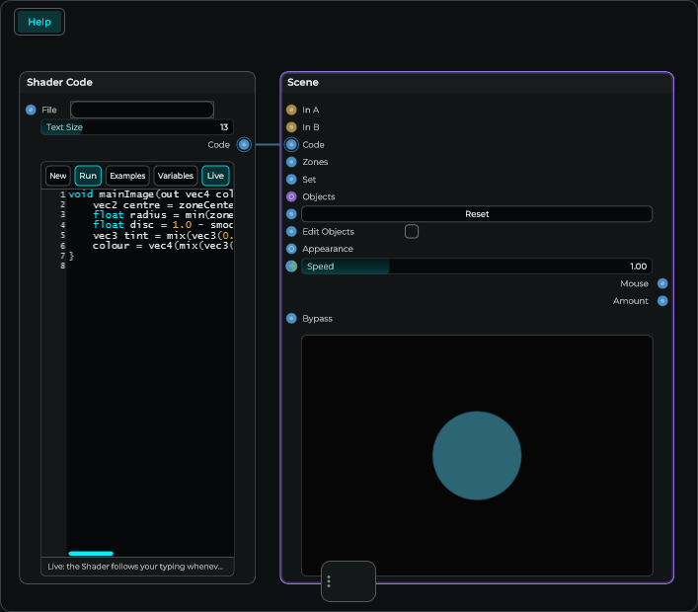698x612 pixels.
Task: Click the Appearance label
Action: (328, 249)
